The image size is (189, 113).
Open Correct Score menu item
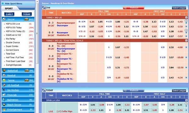pos(12,50)
